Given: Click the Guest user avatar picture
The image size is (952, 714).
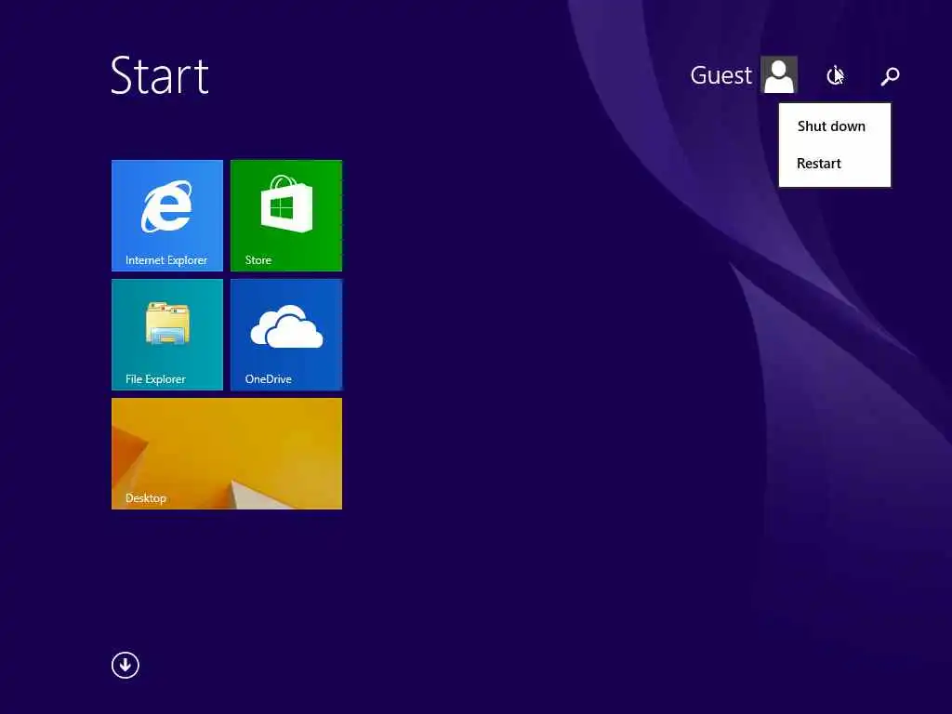Looking at the screenshot, I should (x=779, y=74).
